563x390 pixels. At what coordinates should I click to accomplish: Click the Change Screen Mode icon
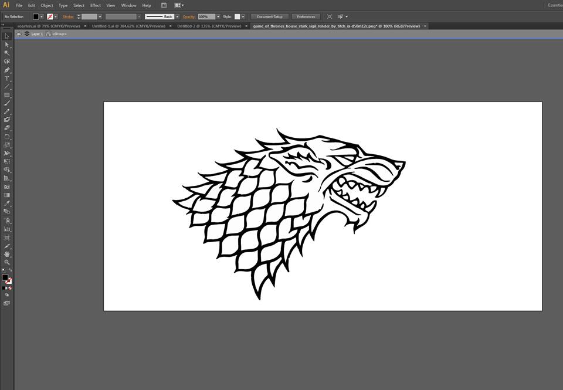click(x=7, y=303)
